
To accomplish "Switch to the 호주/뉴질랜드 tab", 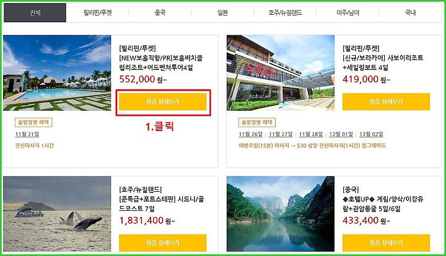I will (x=285, y=13).
